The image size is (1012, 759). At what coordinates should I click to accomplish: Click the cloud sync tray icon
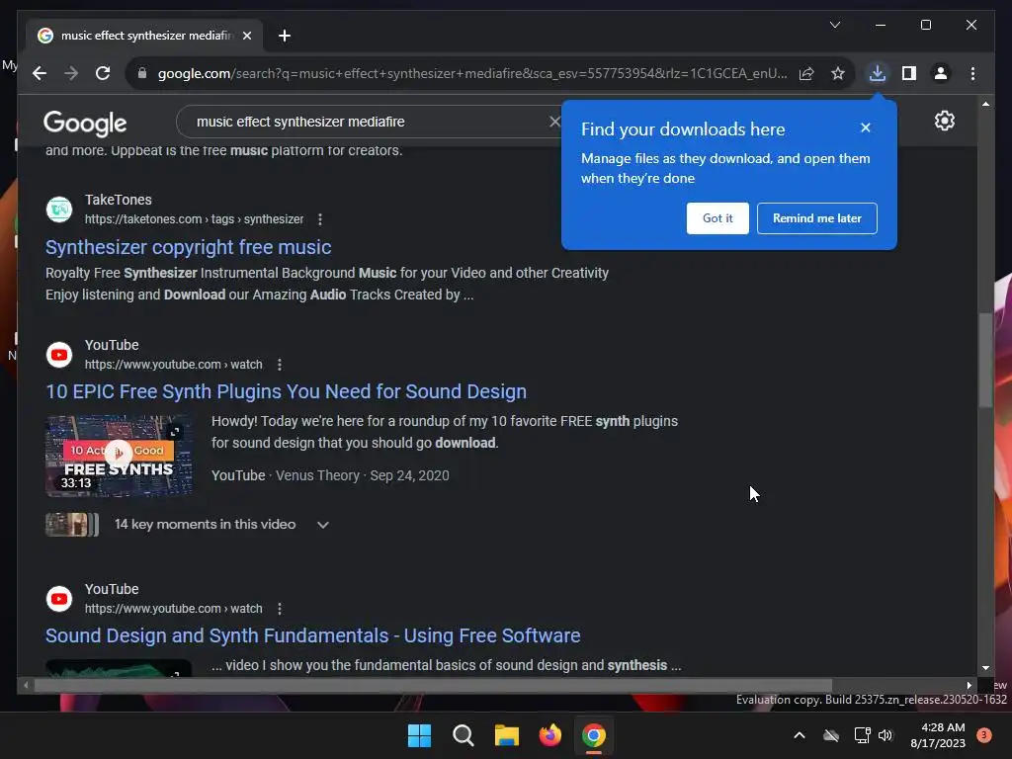click(831, 735)
